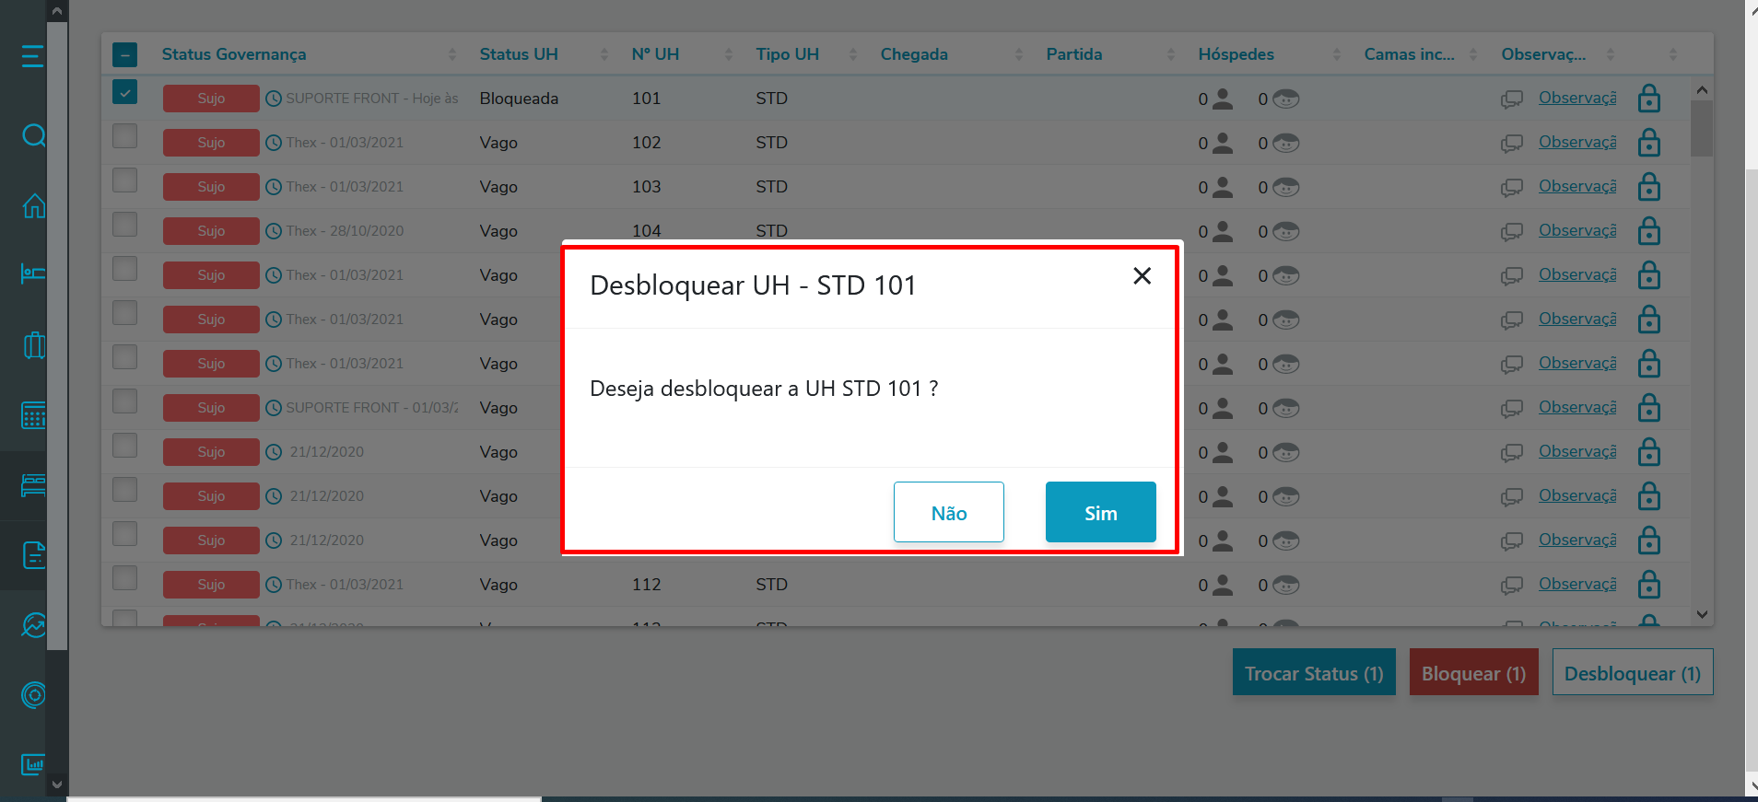
Task: Open the document icon in sidebar
Action: coord(33,555)
